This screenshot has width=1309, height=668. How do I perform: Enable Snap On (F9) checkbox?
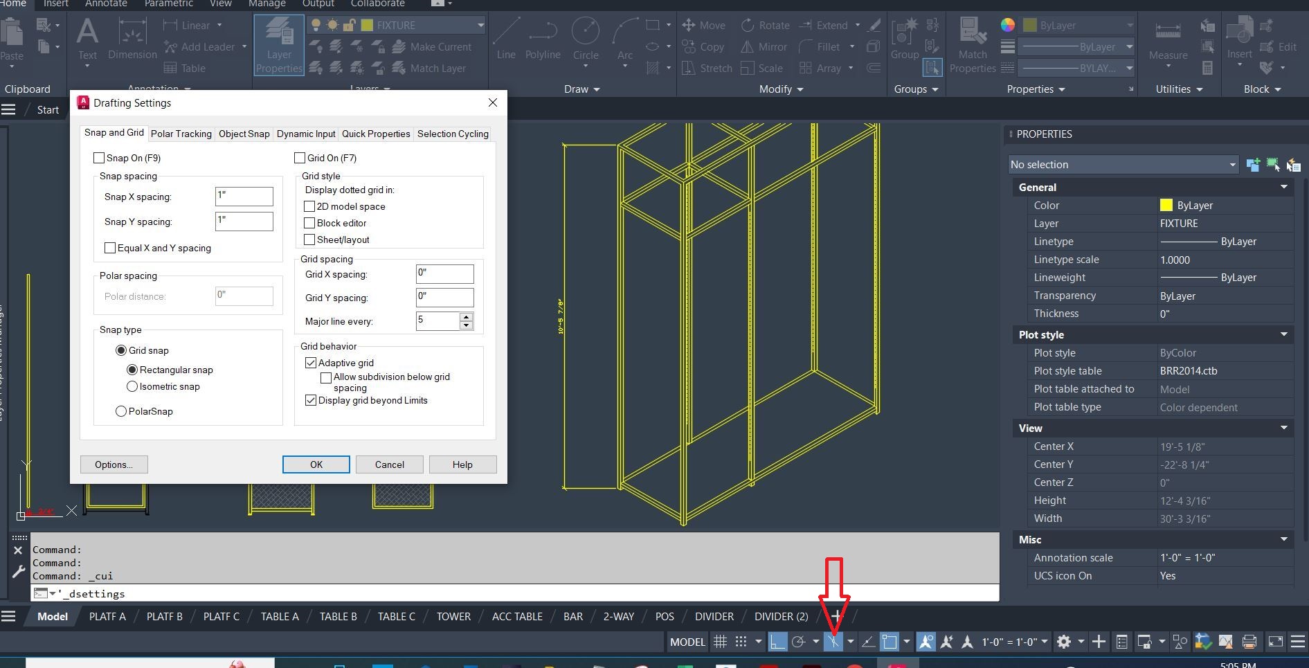99,158
